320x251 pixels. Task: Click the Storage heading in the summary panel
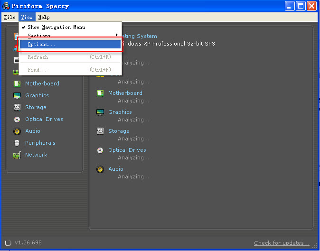pos(119,131)
